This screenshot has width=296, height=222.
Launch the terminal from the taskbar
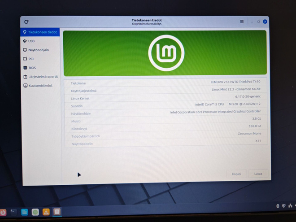coord(13,212)
